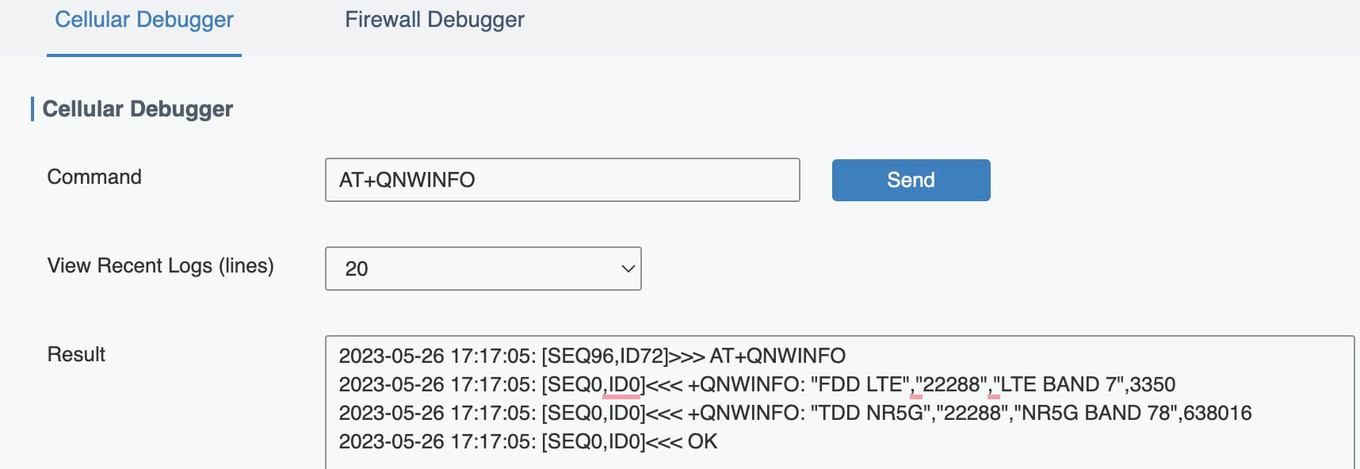Place the cursor in the Result log area
This screenshot has width=1360, height=469.
click(x=839, y=402)
